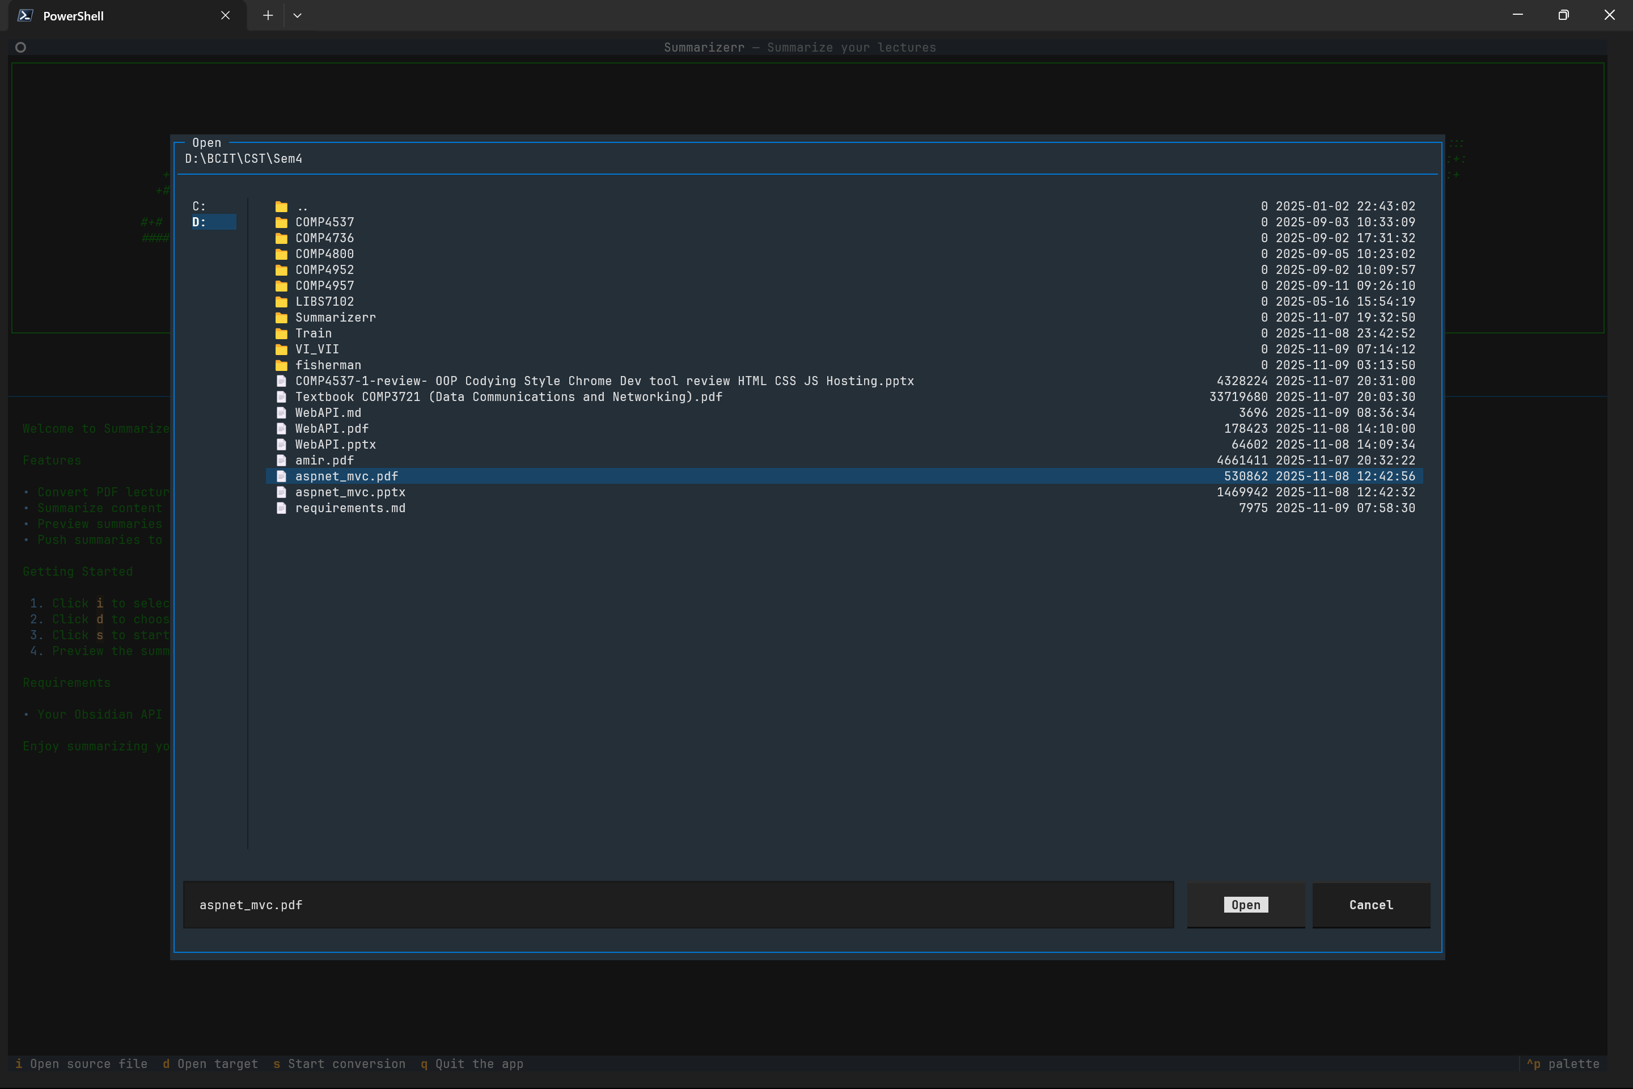Select the Textbook COMP3721 pdf file
Image resolution: width=1633 pixels, height=1089 pixels.
(x=508, y=397)
